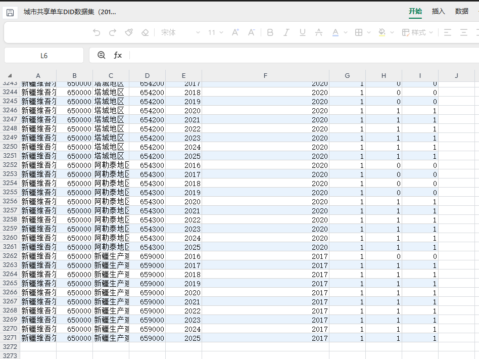
Task: Click the magnifier icon in formula bar
Action: click(x=101, y=55)
